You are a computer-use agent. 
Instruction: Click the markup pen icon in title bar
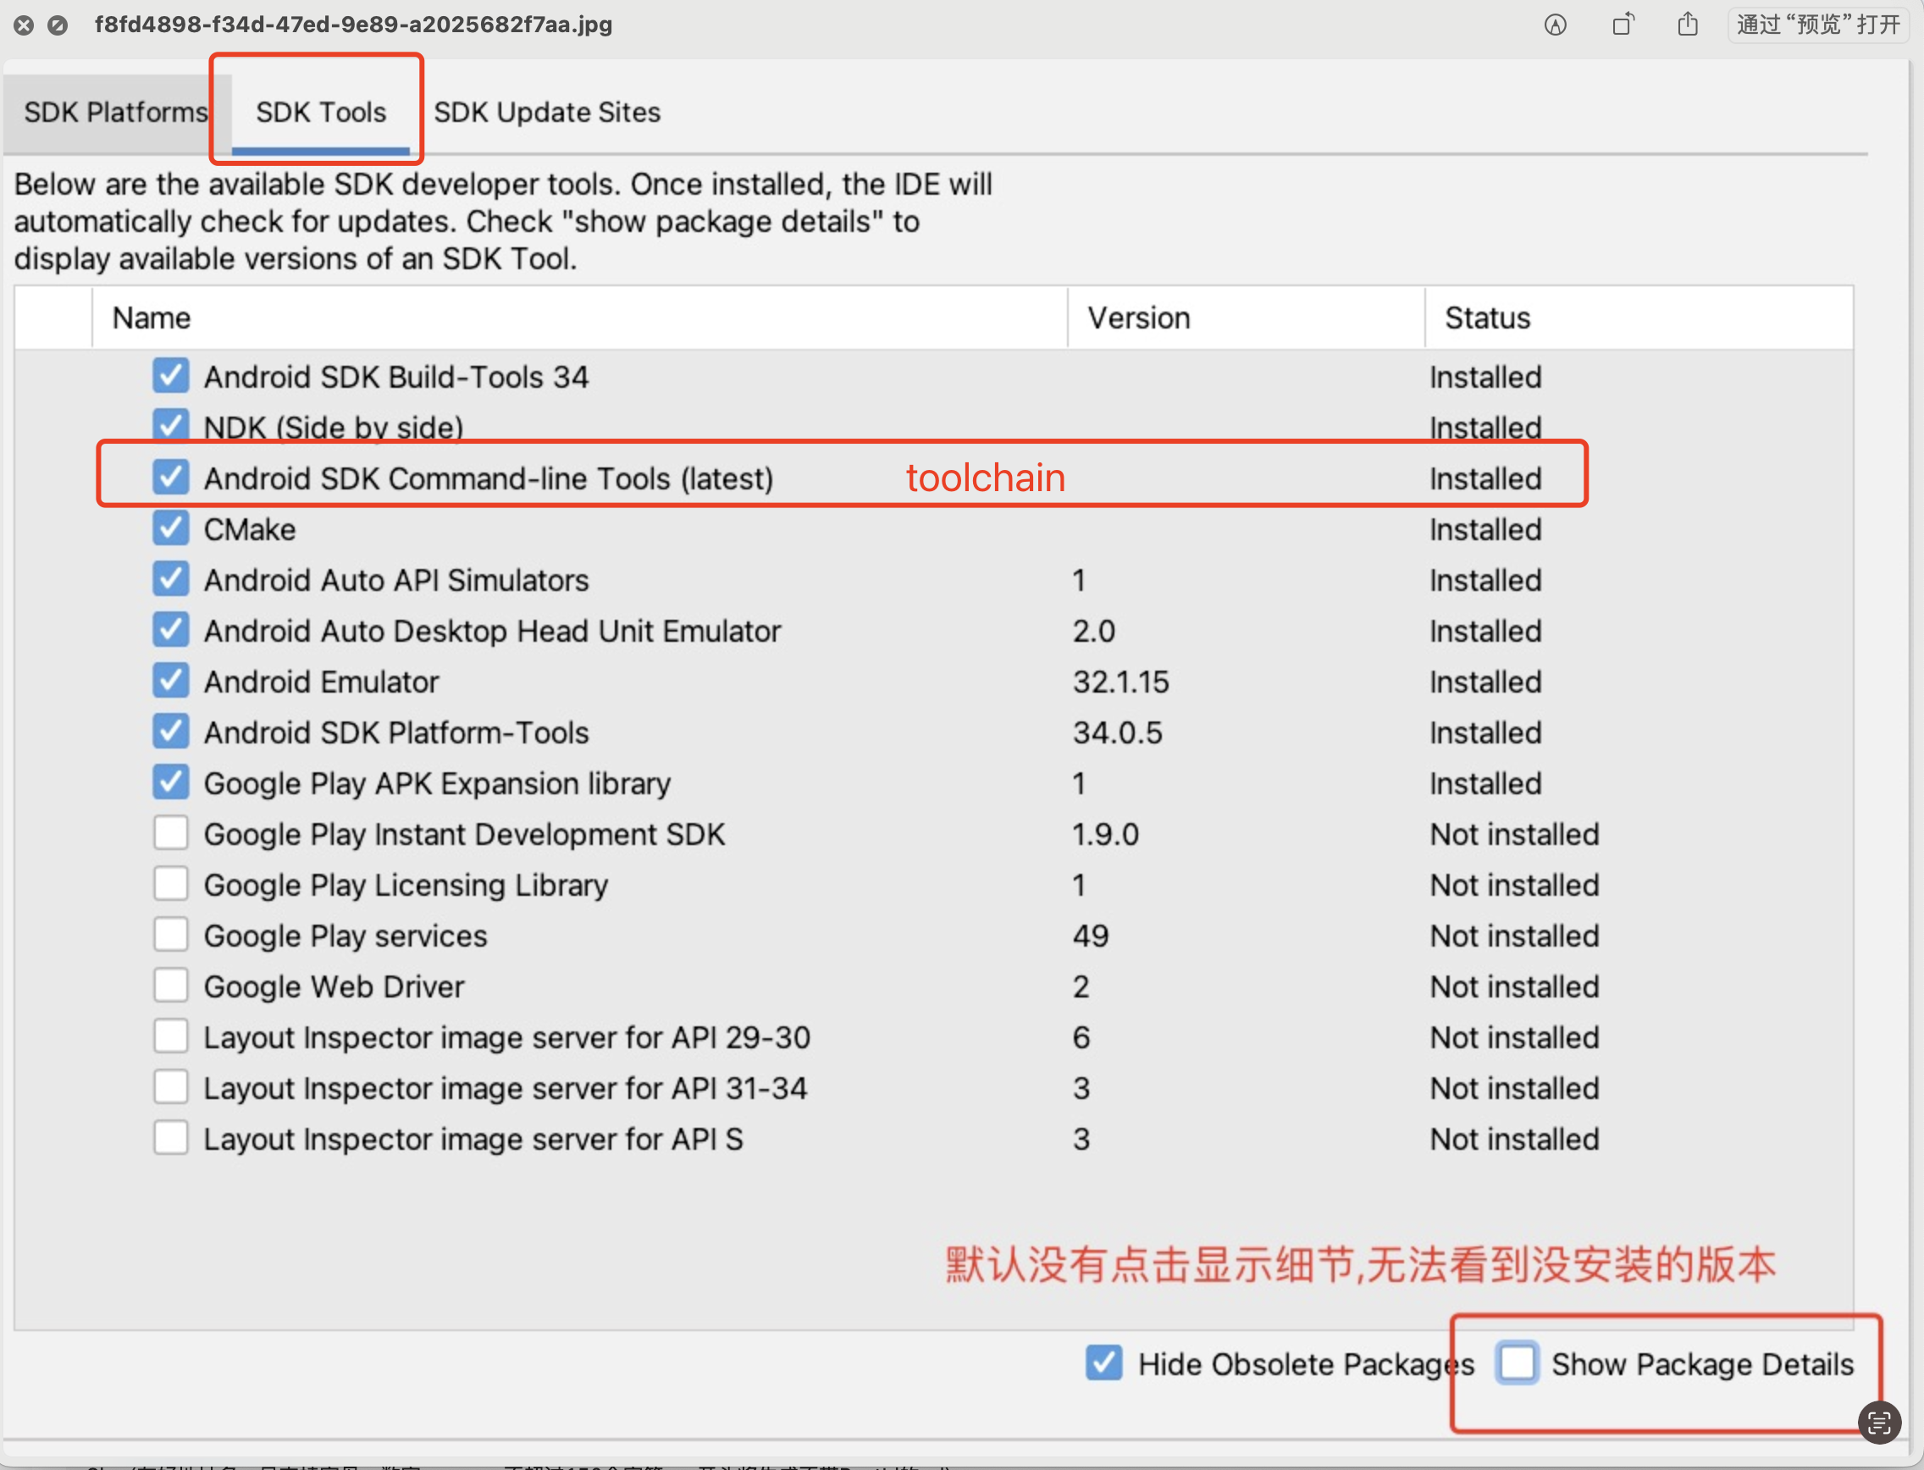[x=1555, y=25]
